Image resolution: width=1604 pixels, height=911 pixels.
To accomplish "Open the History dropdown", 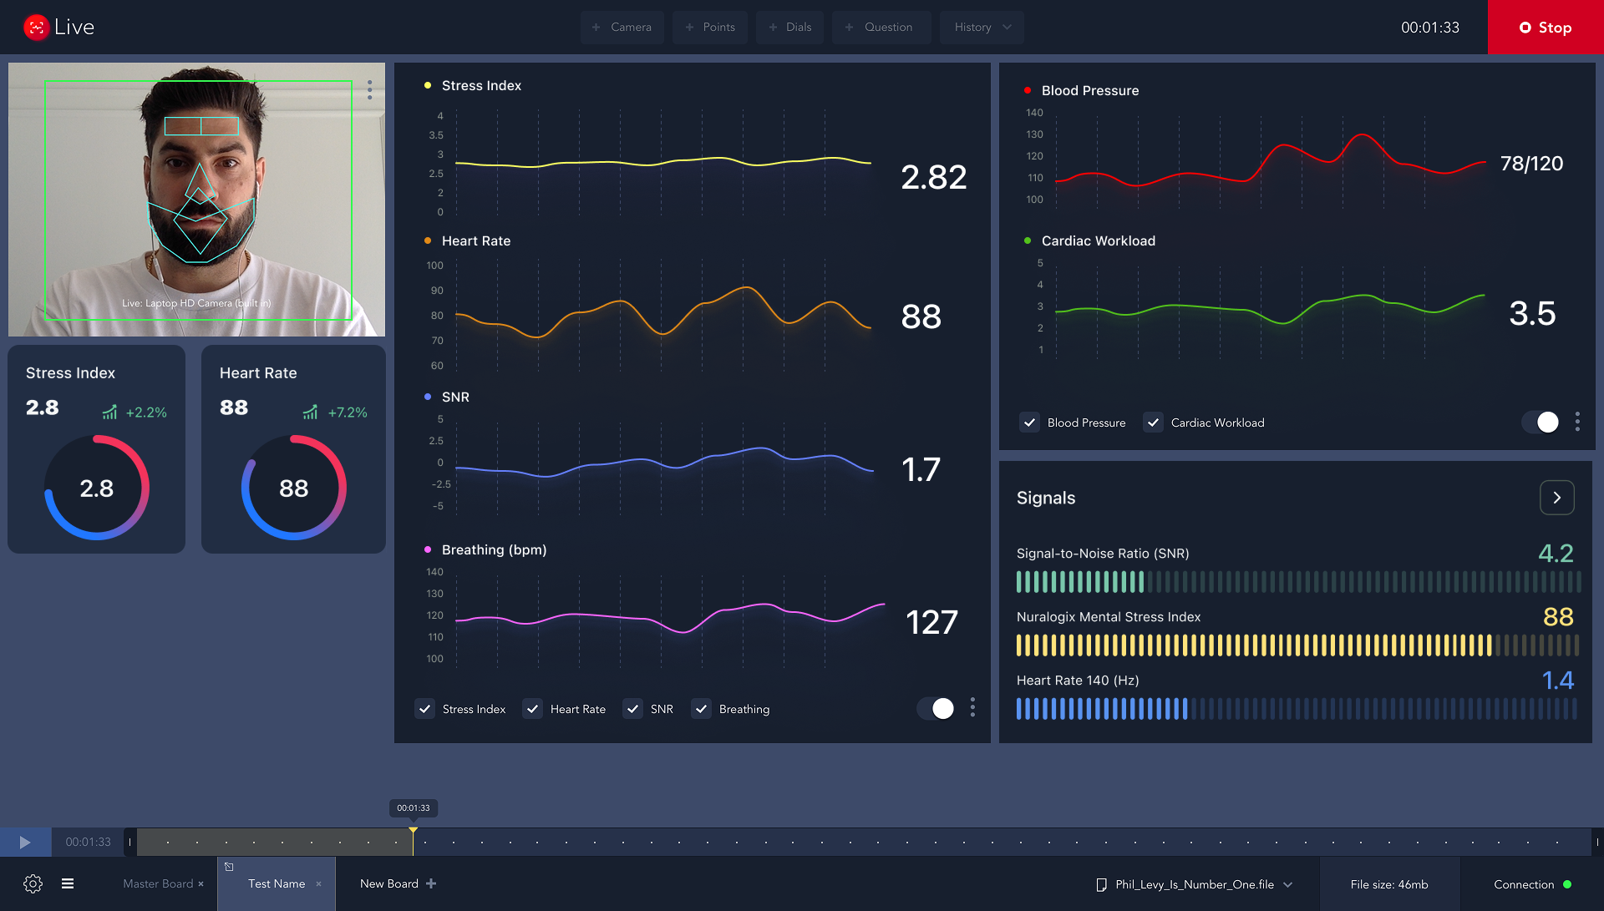I will click(x=982, y=27).
